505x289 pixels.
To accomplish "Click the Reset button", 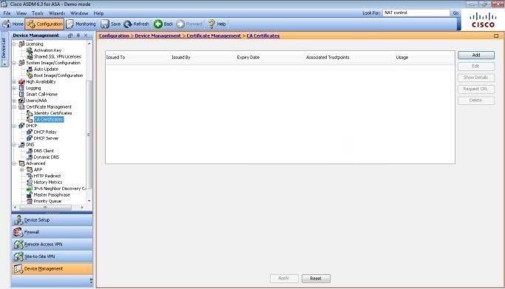I will pos(316,279).
